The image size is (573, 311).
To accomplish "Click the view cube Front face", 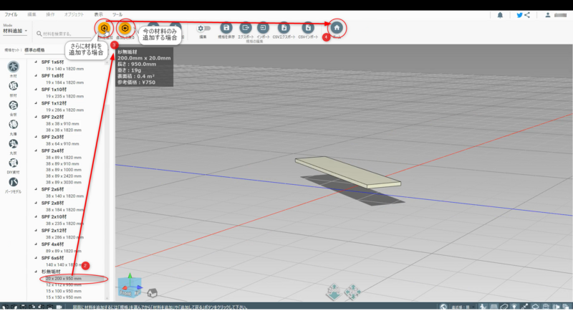I will 125,293.
